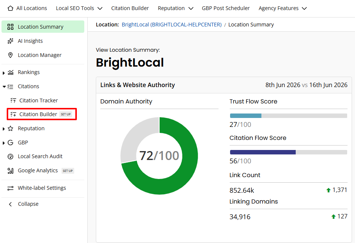Click the green up arrow beside 1,371
The image size is (355, 243).
point(329,190)
